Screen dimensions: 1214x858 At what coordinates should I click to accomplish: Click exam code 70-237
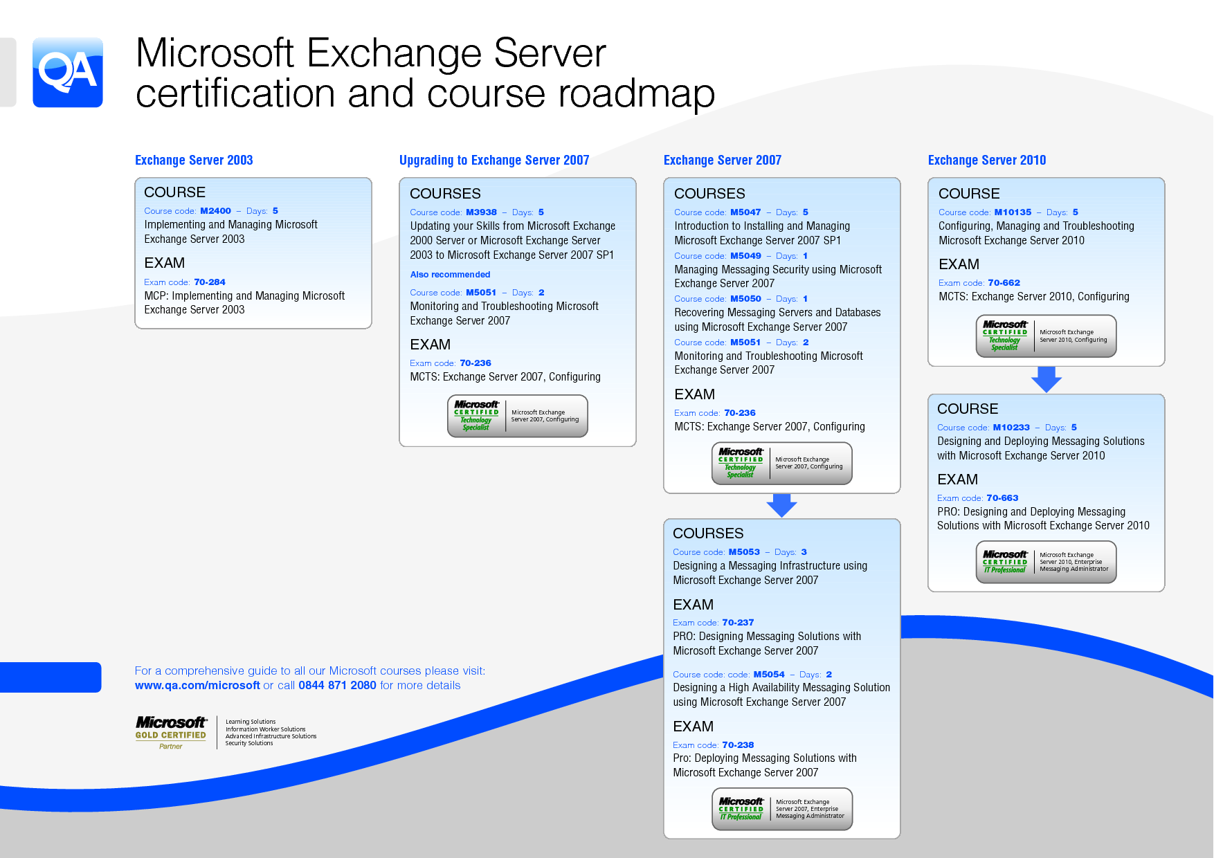738,623
